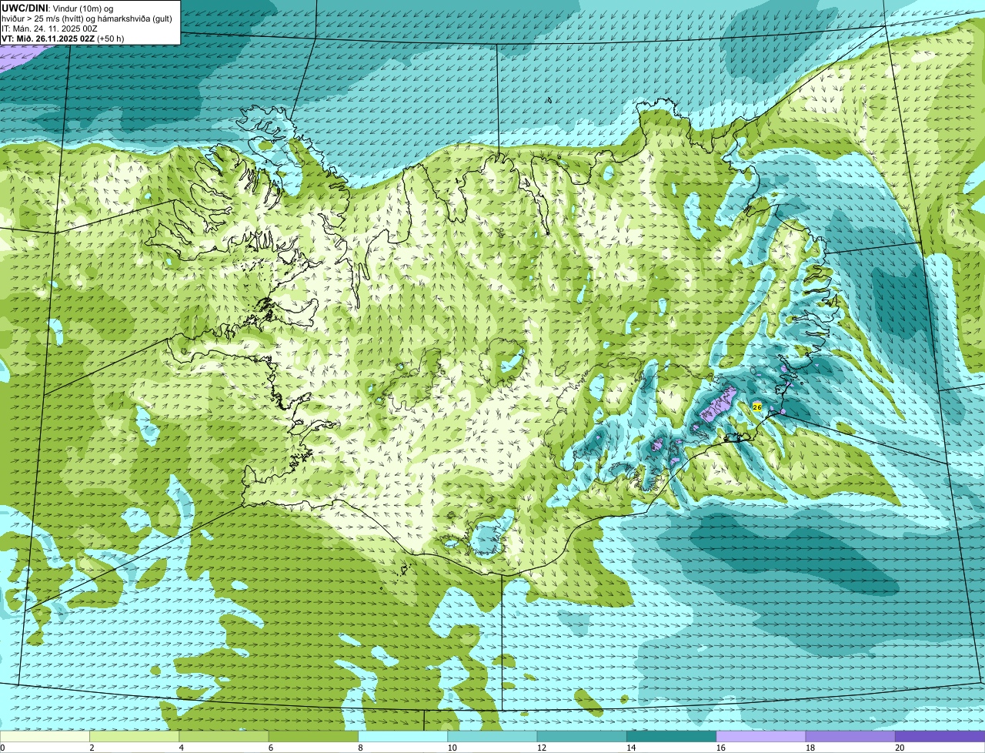Select the 8–10 m/s light cyan swatch
Viewport: 985px width, 753px height.
(x=403, y=736)
